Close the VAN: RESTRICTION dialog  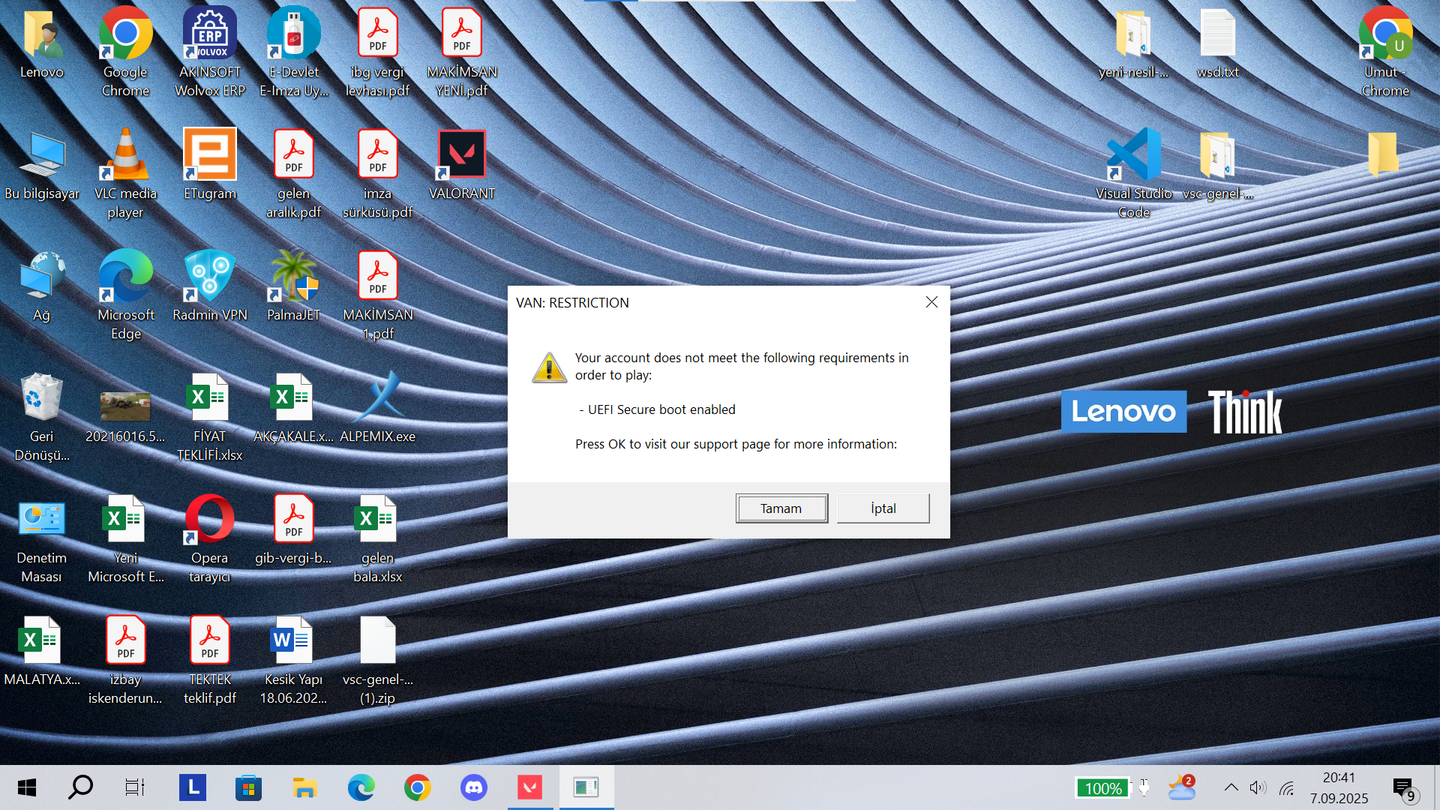(x=931, y=302)
